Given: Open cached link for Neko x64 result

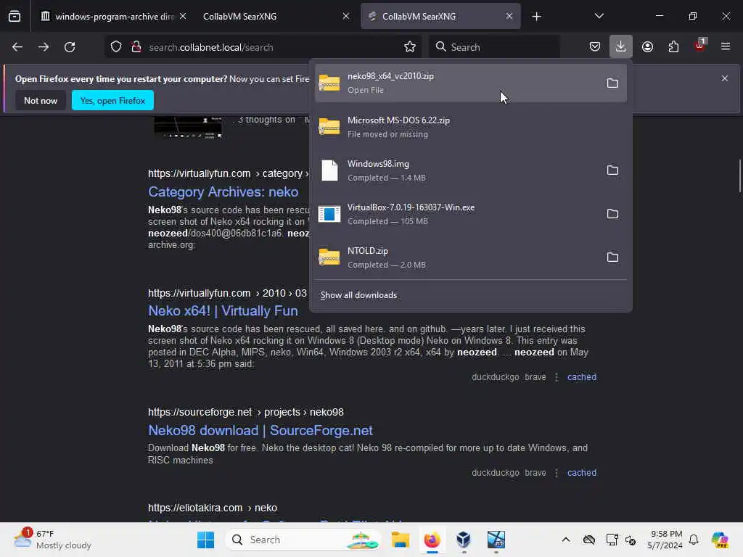Looking at the screenshot, I should 581,377.
